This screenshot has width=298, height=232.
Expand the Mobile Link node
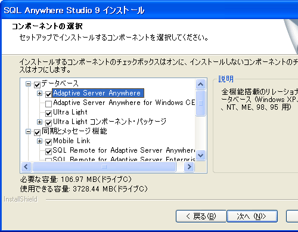click(x=39, y=141)
